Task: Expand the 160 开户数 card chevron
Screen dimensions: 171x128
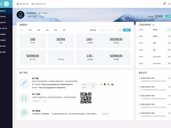Action: pos(44,41)
